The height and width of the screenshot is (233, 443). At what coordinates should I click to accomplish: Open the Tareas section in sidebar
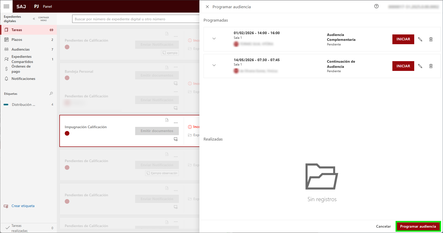pyautogui.click(x=17, y=30)
